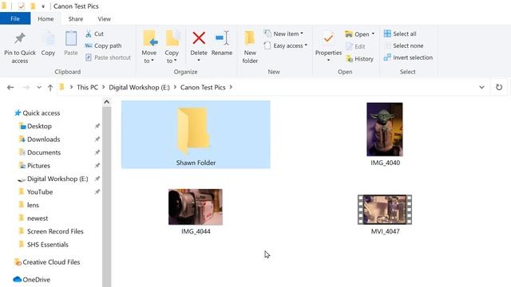The height and width of the screenshot is (287, 511).
Task: Select SHS Essentials in the sidebar
Action: (44, 245)
